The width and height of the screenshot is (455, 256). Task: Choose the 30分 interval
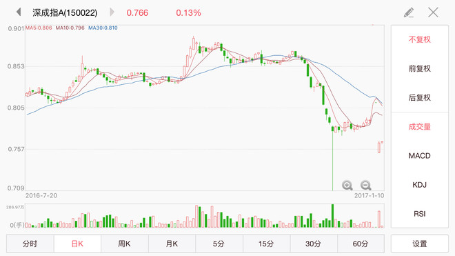tap(314, 244)
